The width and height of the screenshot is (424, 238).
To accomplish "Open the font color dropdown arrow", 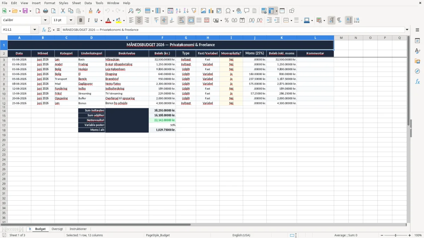I will (x=113, y=20).
